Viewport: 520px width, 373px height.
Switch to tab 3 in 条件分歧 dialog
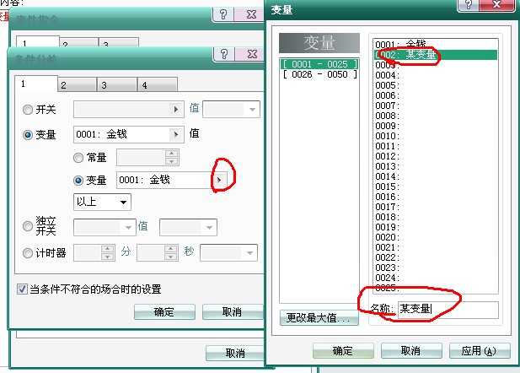click(x=117, y=85)
